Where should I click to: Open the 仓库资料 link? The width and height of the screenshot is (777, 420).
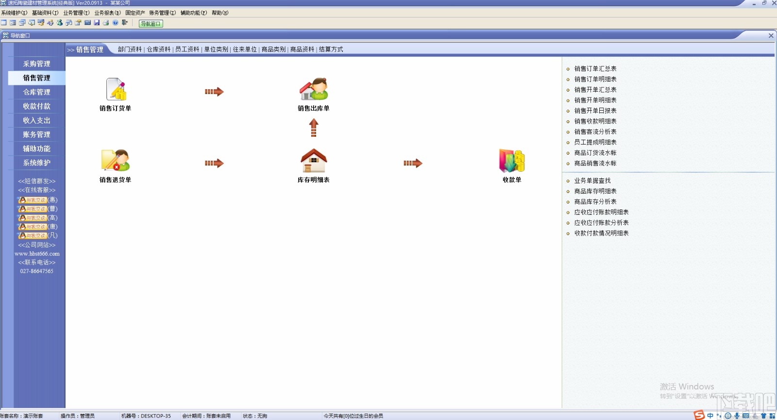[159, 49]
